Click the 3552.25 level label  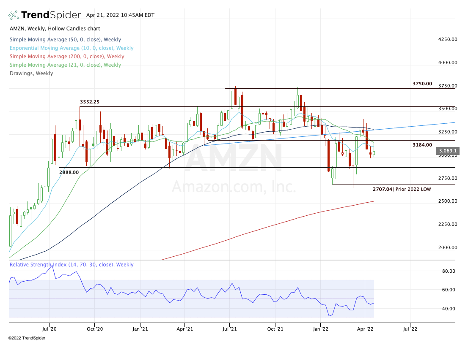pyautogui.click(x=90, y=102)
